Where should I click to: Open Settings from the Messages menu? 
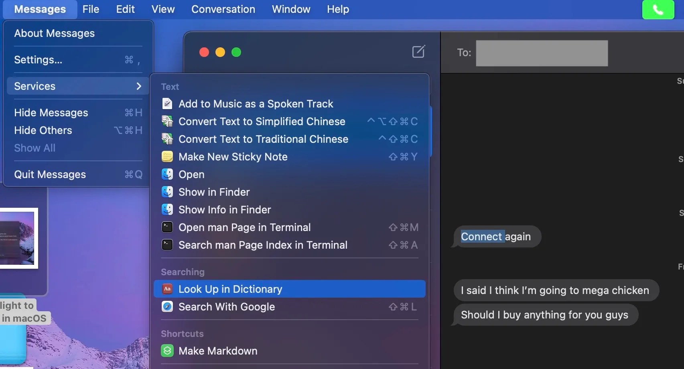(x=38, y=59)
